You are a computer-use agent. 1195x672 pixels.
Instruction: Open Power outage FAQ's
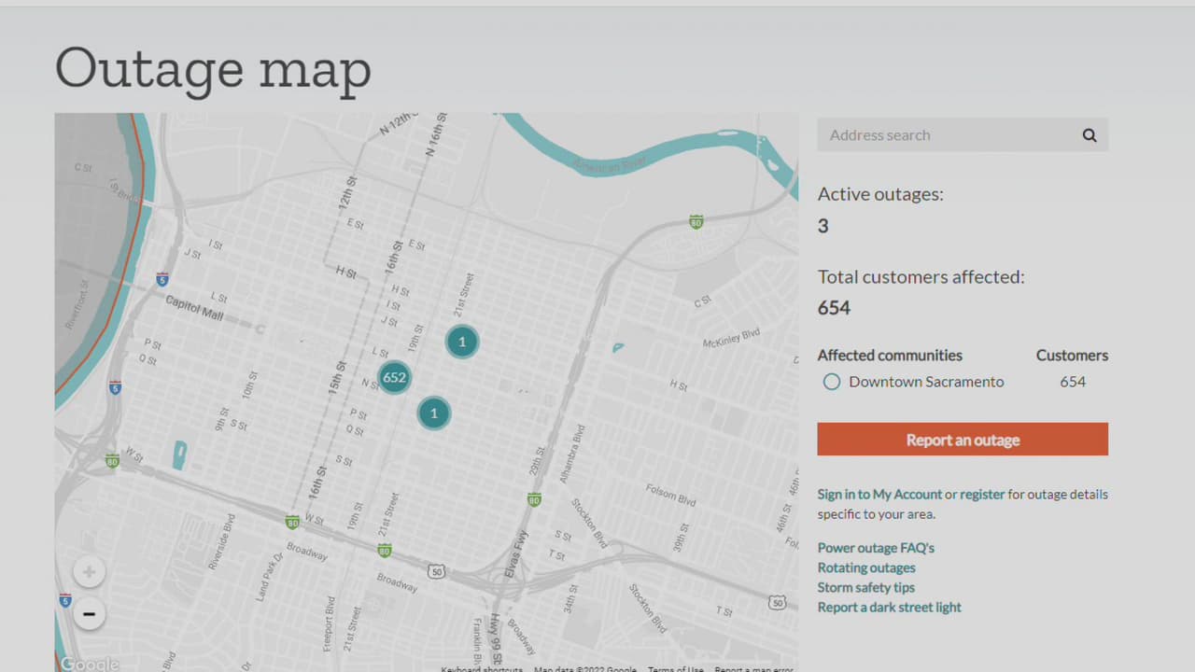tap(876, 548)
